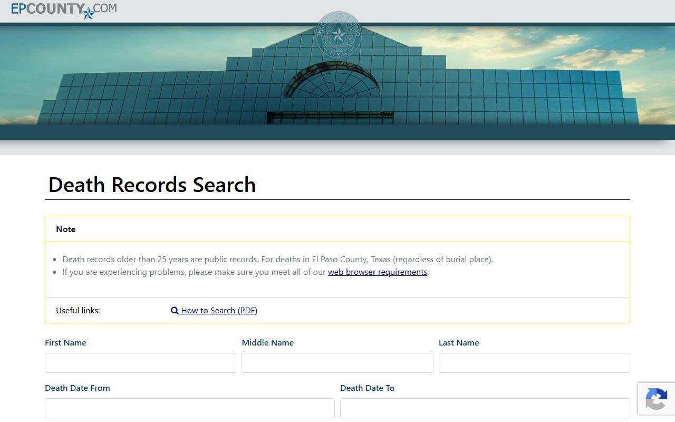The image size is (675, 422).
Task: Focus the Middle Name input field
Action: click(x=337, y=363)
